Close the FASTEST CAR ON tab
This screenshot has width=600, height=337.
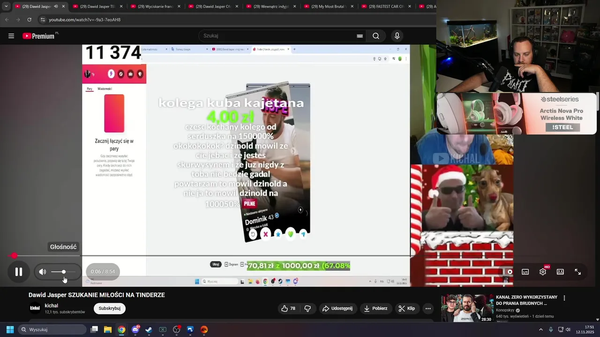click(x=410, y=7)
